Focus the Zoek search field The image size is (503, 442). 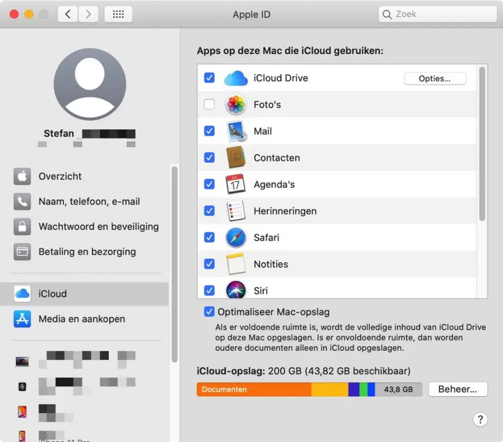click(438, 14)
